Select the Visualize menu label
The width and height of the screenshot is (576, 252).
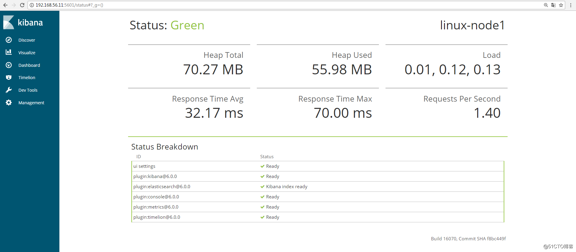coord(27,53)
